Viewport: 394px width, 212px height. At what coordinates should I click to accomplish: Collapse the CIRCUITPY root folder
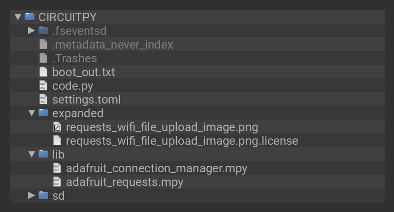[18, 17]
